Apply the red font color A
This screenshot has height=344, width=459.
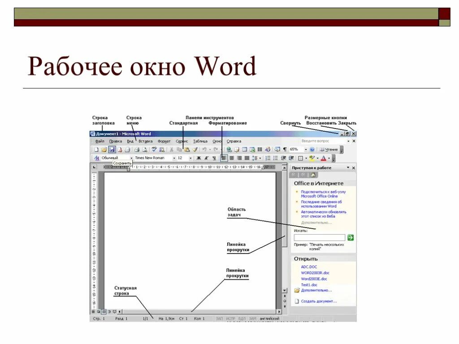coord(324,158)
